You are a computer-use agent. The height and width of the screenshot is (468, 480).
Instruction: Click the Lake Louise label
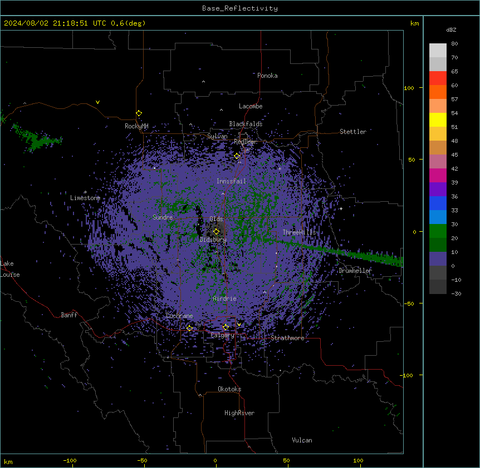point(10,269)
